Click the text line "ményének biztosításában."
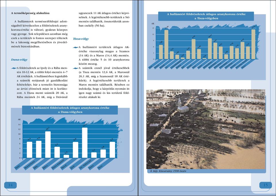The height and width of the screenshot is (196, 276). 26,47
